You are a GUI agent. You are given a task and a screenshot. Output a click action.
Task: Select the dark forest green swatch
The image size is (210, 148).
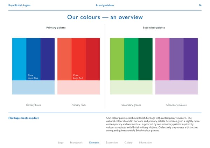click(146, 59)
